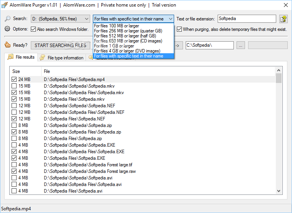
Task: Click the pointing hand Ready icon
Action: pos(7,45)
